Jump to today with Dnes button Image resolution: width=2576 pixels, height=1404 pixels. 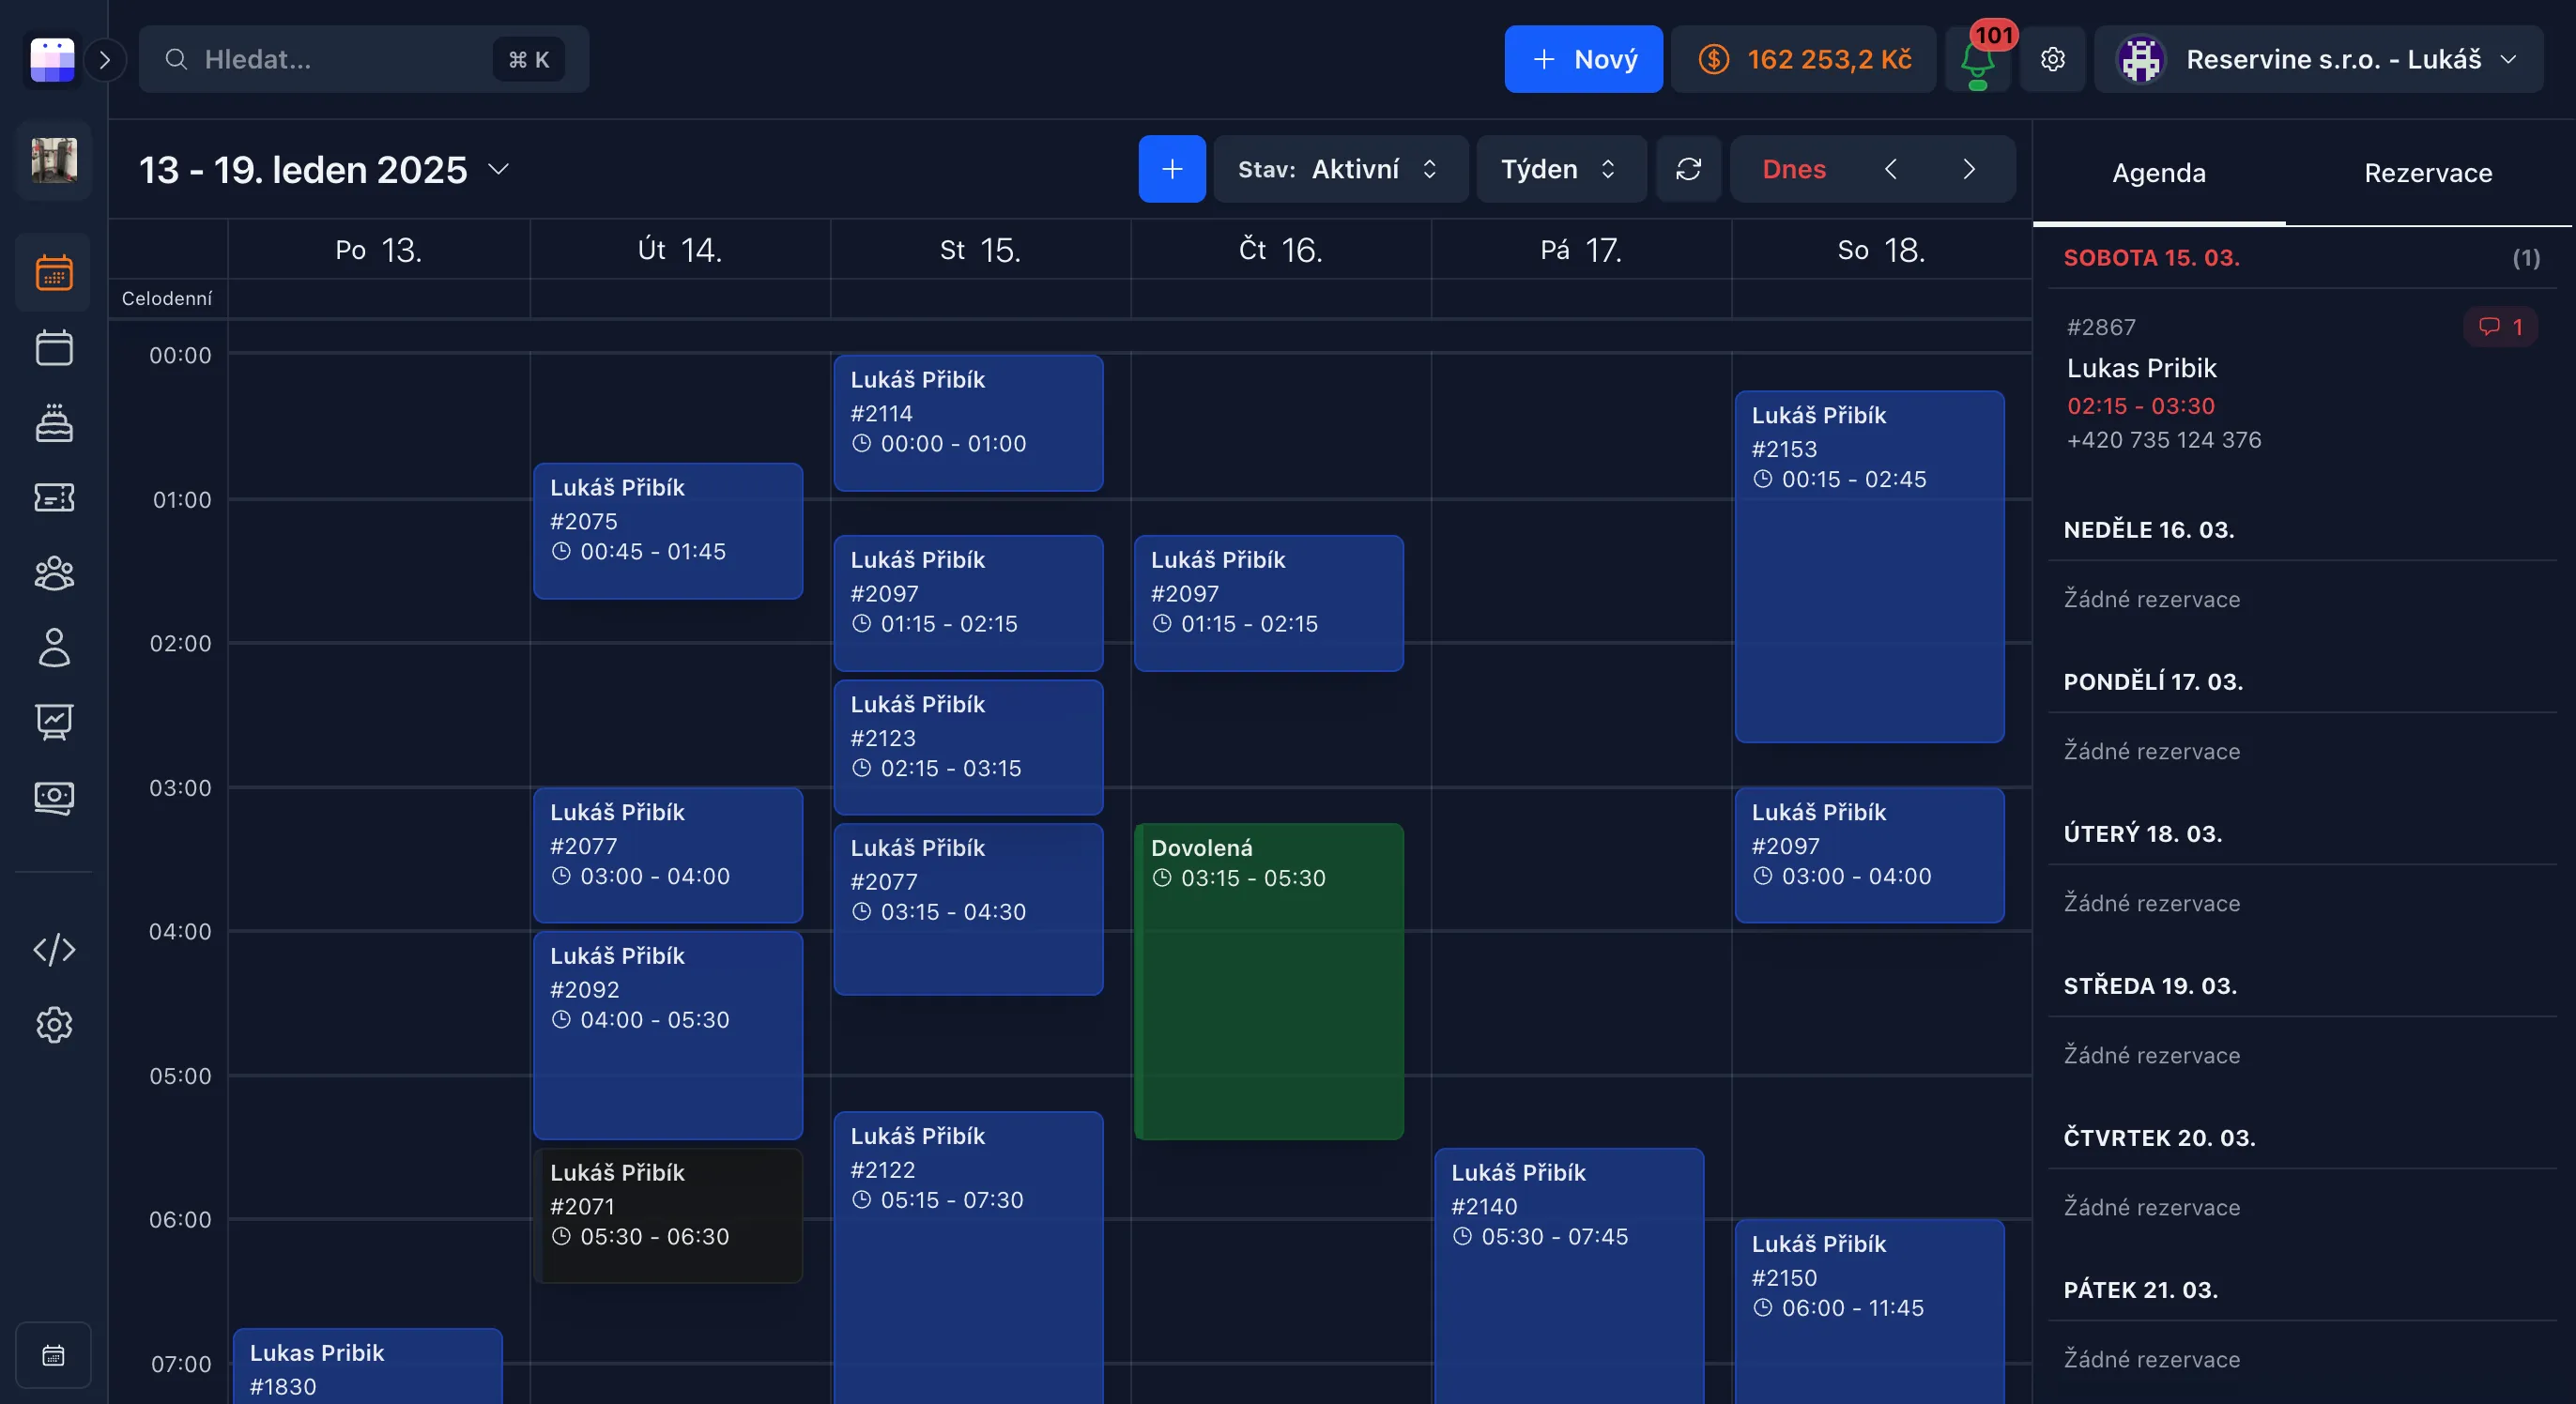(x=1793, y=169)
